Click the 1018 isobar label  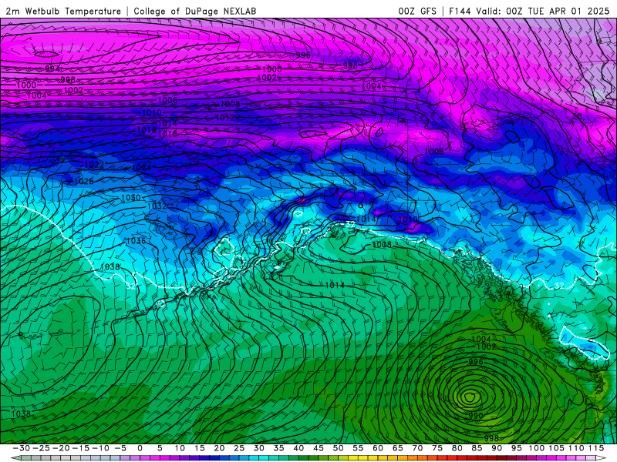point(167,133)
